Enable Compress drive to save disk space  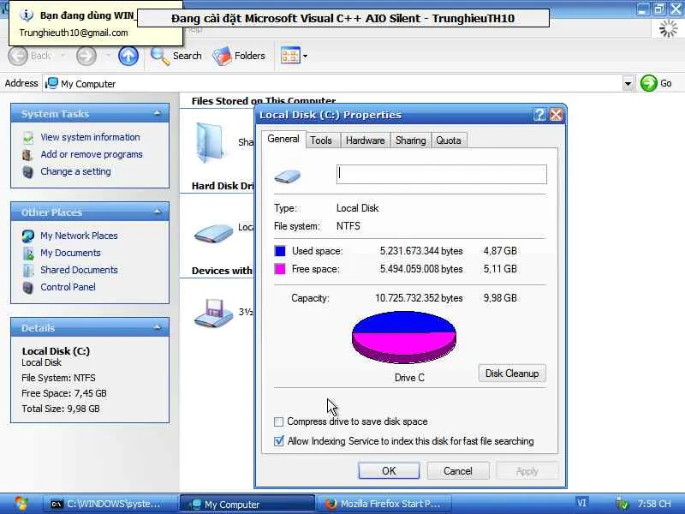coord(279,421)
